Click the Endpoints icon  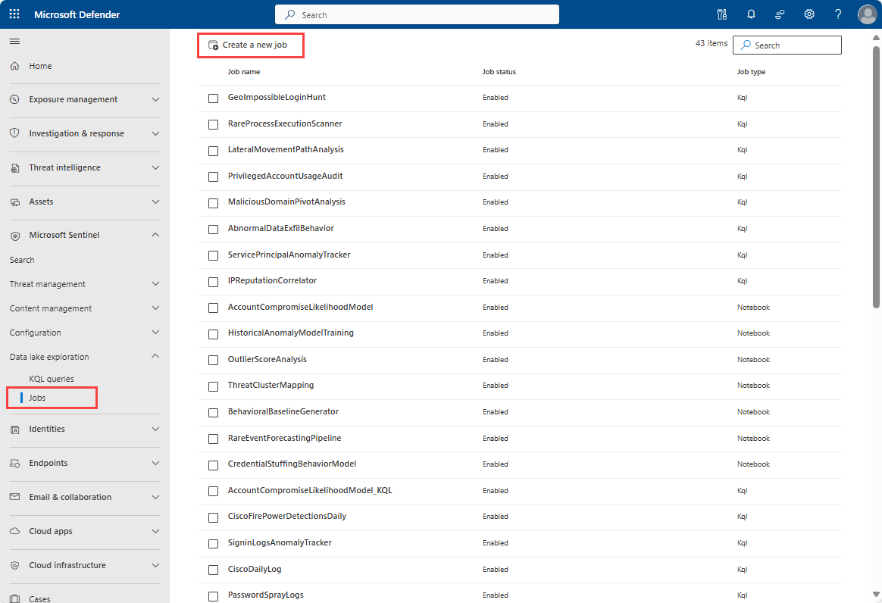click(x=15, y=464)
